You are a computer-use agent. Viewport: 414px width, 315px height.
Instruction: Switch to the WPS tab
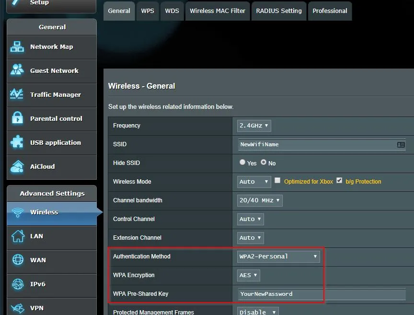[x=148, y=11]
